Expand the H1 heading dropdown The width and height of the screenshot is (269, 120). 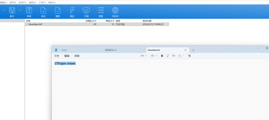pos(144,56)
